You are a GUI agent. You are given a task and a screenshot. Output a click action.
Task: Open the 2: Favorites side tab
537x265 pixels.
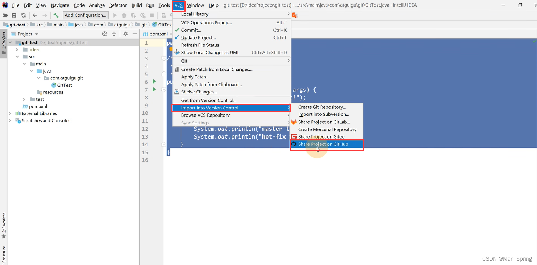pos(4,225)
